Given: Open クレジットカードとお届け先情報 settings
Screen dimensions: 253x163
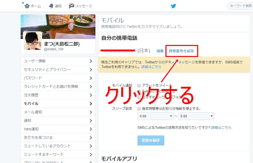Looking at the screenshot, I should [x=58, y=87].
